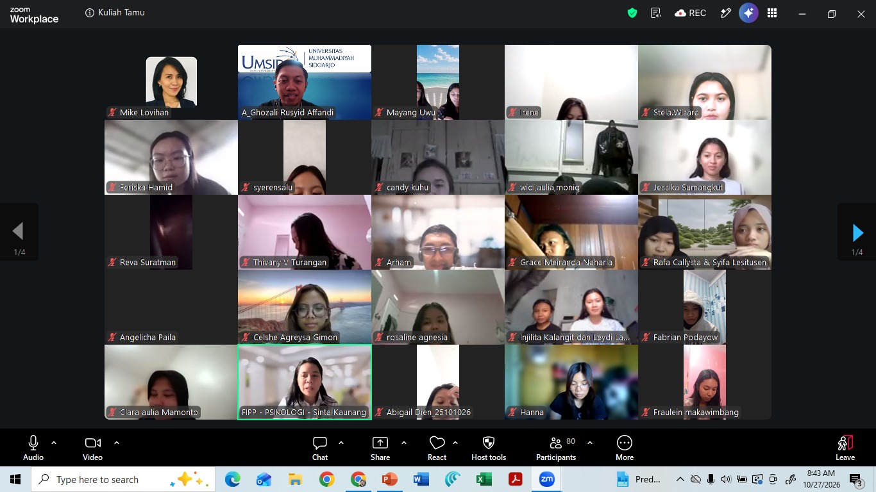Toggle the microphone Audio button

33,448
